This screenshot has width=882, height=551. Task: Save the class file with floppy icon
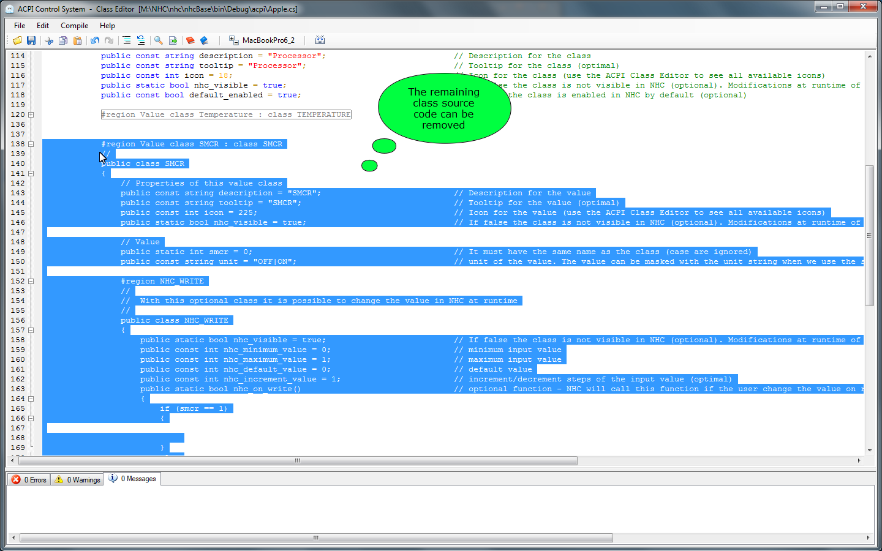click(x=31, y=40)
